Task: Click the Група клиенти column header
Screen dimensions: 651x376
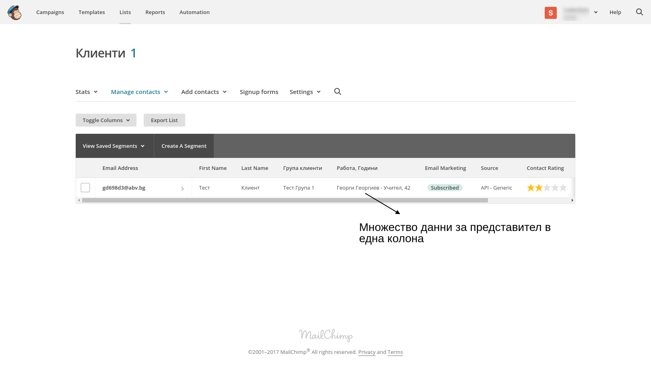Action: pos(302,168)
